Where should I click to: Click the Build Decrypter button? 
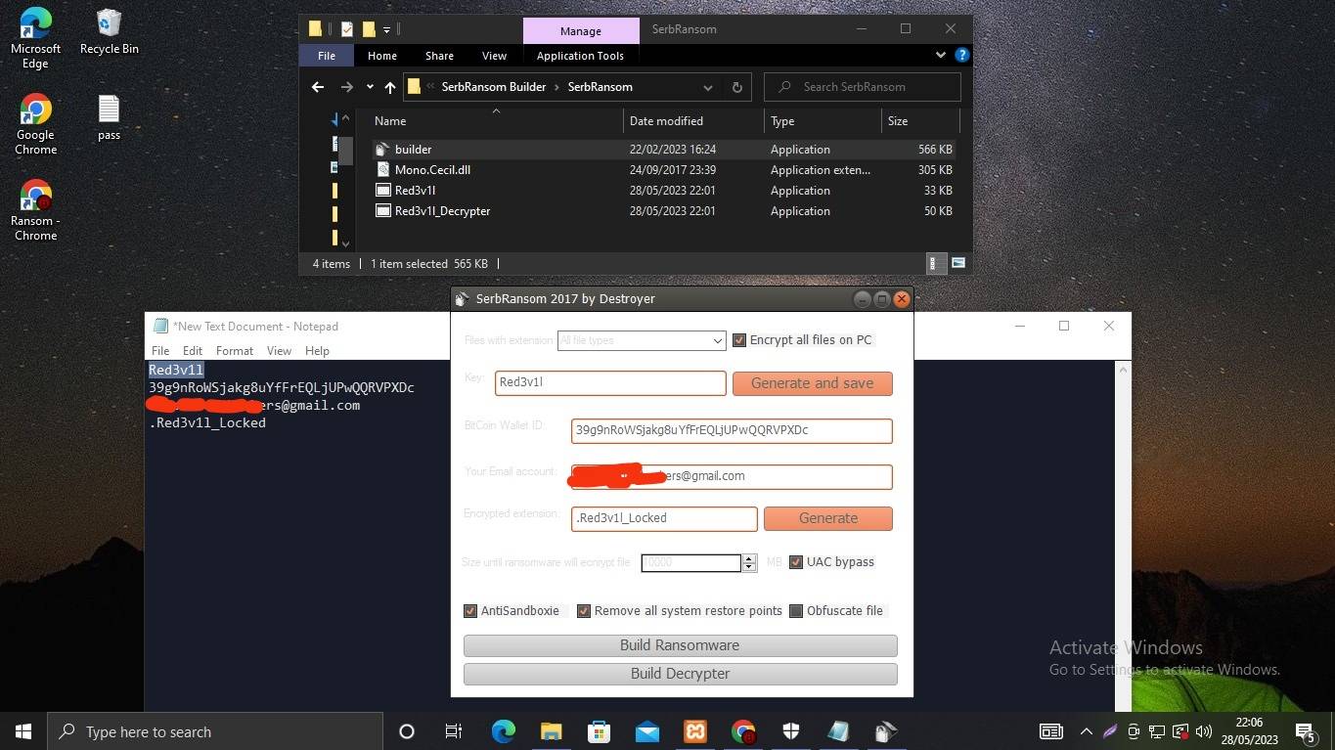pos(680,674)
